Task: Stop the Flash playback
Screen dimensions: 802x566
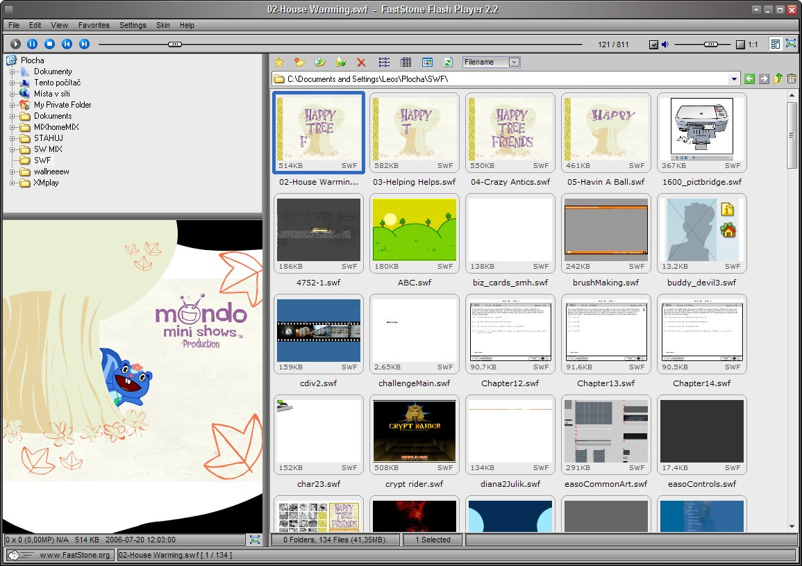Action: click(49, 44)
